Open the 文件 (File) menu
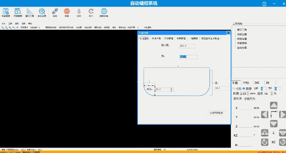 pyautogui.click(x=3, y=24)
